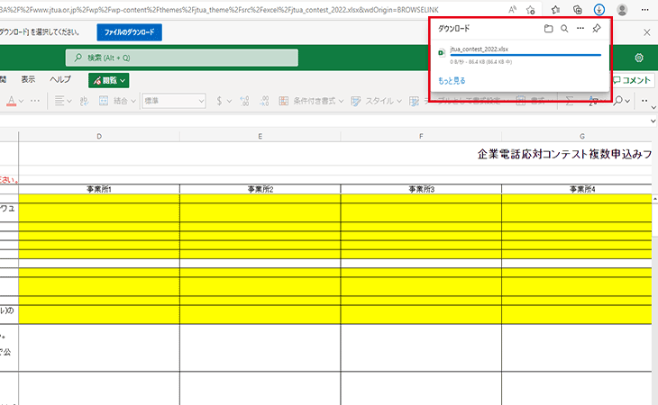Open Excel settings gear icon
Screen dimensions: 658x405
[x=639, y=58]
